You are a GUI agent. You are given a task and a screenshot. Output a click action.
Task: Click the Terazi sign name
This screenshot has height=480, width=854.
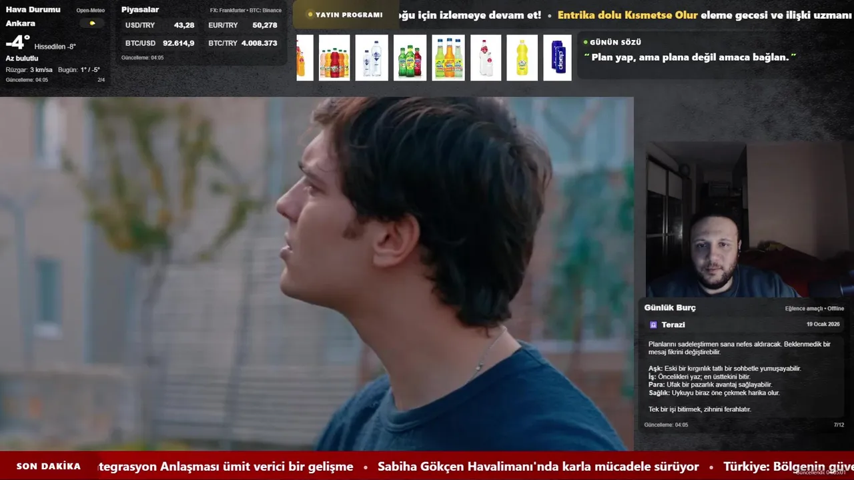673,325
